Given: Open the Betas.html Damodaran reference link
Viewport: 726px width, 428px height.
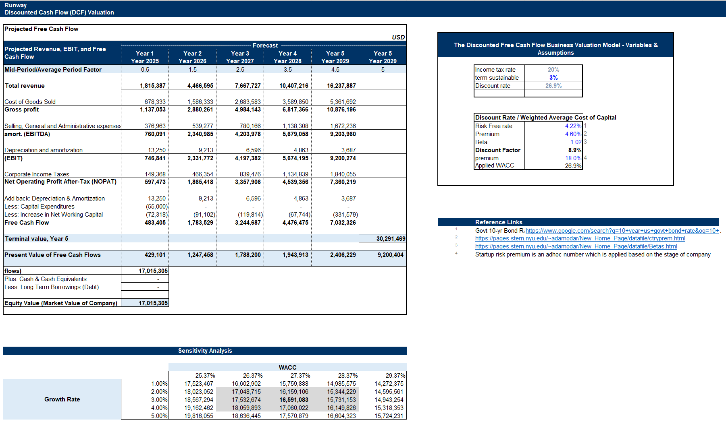Looking at the screenshot, I should click(576, 246).
